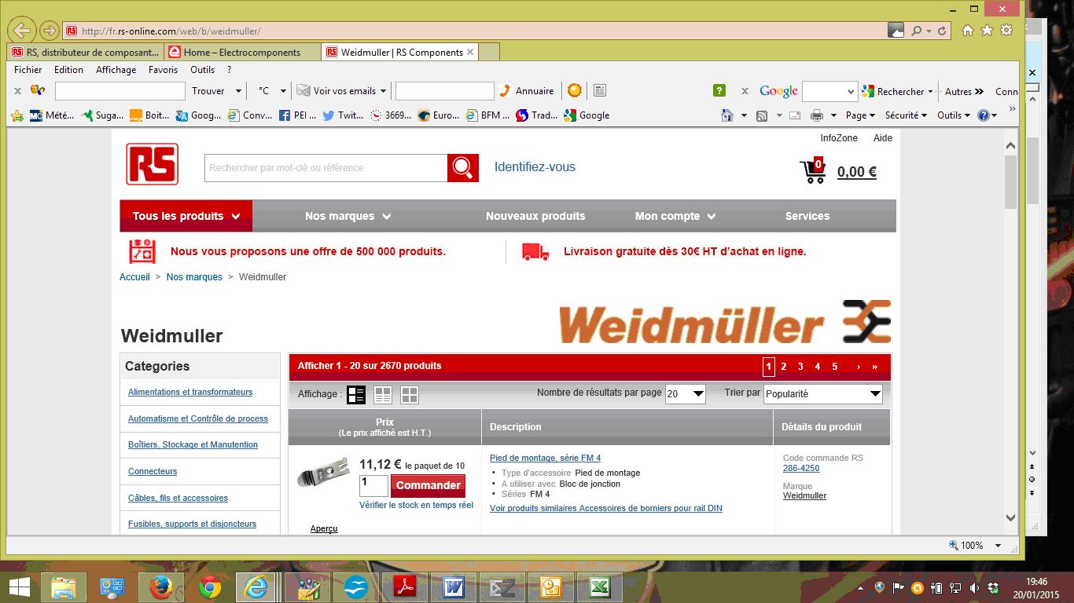
Task: Select the four-tile grid view display icon
Action: [410, 395]
